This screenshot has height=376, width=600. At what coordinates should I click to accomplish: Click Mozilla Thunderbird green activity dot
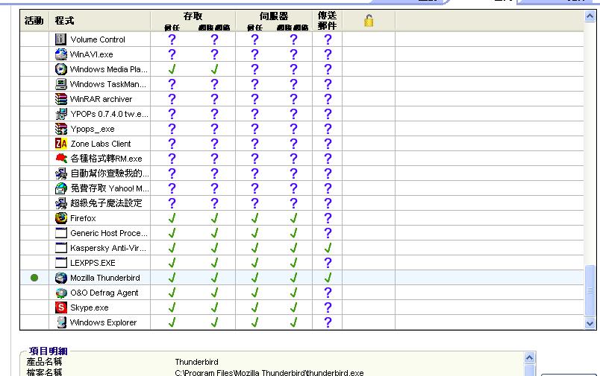coord(34,278)
